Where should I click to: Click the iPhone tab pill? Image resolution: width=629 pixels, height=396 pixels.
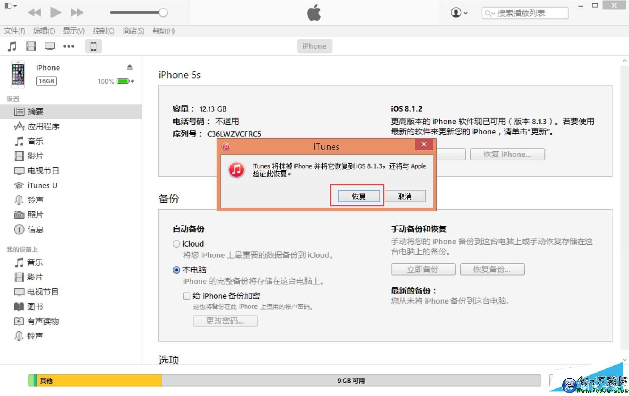point(314,46)
